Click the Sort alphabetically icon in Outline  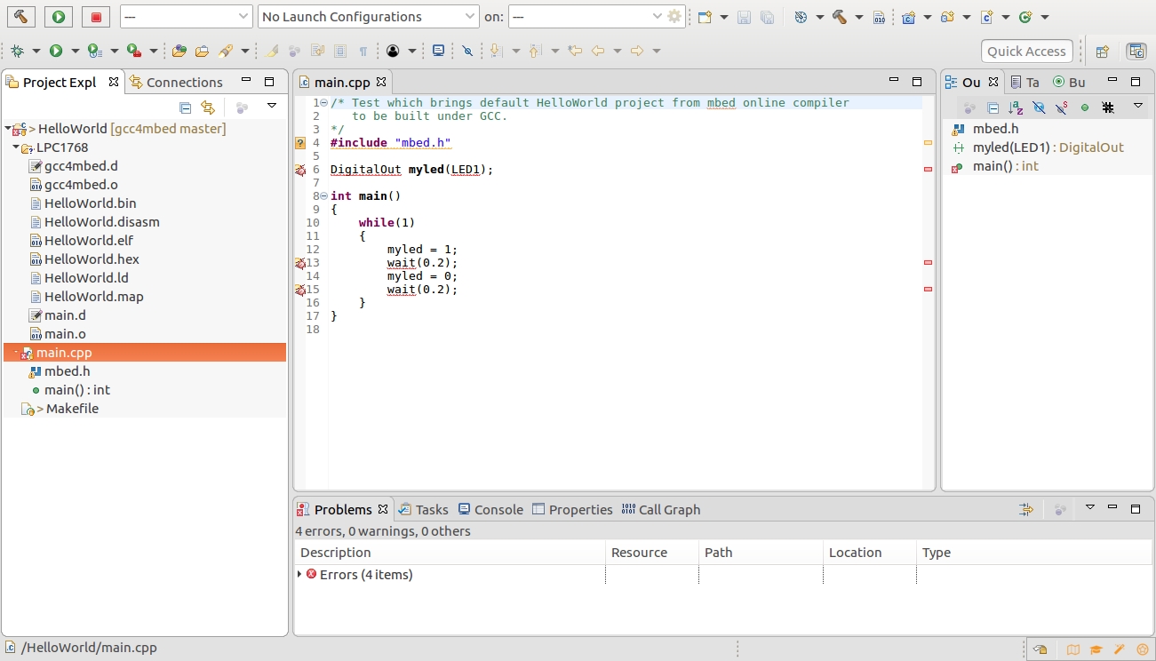pos(1016,108)
